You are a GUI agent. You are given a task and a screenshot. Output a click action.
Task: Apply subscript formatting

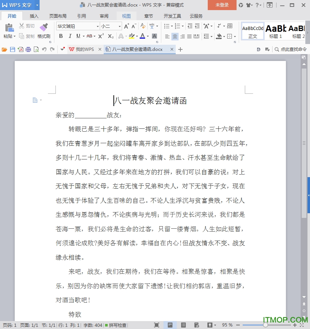[111, 36]
